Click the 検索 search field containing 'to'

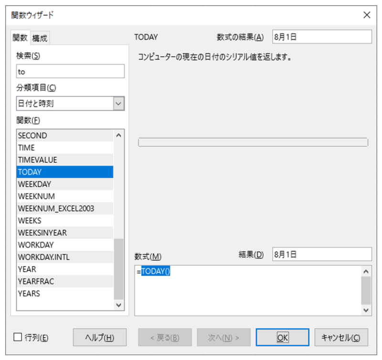pos(70,71)
